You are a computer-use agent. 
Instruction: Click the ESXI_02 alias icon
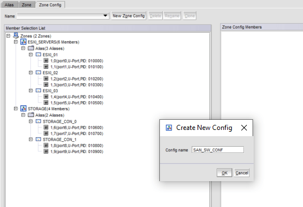pos(39,73)
